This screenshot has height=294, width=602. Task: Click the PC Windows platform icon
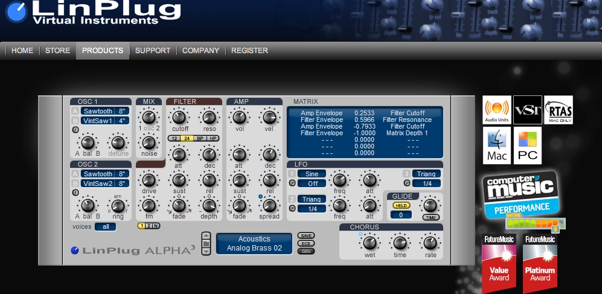pos(527,145)
